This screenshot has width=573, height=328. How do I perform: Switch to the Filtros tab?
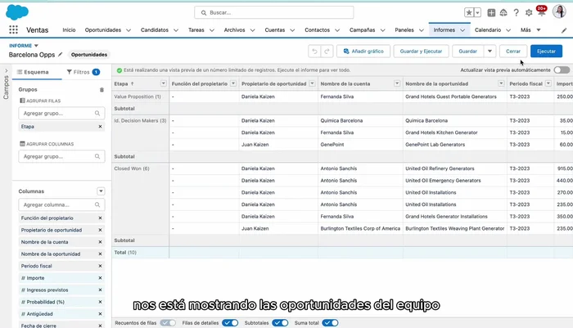pyautogui.click(x=82, y=72)
